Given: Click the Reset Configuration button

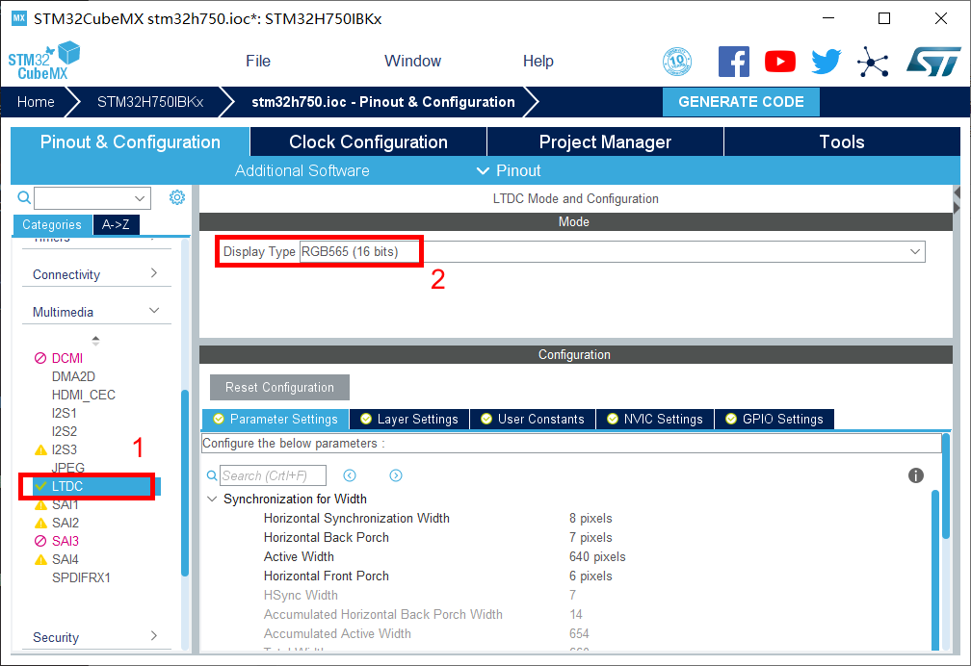Looking at the screenshot, I should pyautogui.click(x=279, y=387).
